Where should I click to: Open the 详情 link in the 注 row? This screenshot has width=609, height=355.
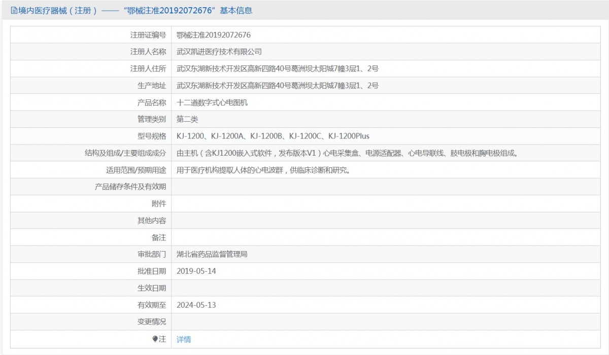[184, 339]
